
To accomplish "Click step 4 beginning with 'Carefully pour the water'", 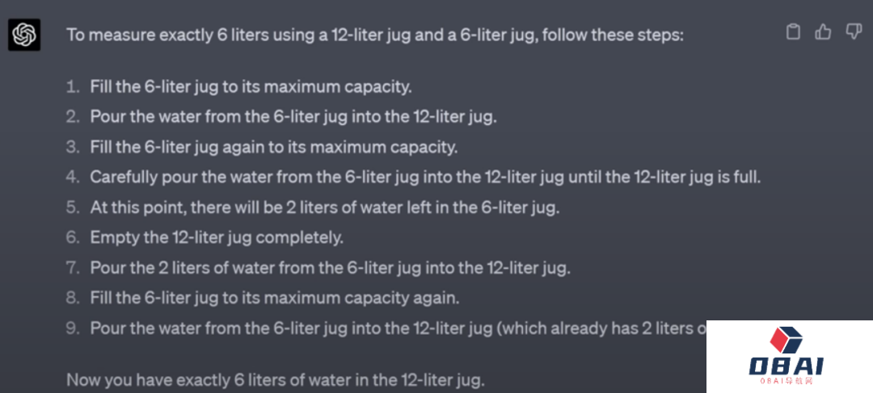I will [425, 177].
